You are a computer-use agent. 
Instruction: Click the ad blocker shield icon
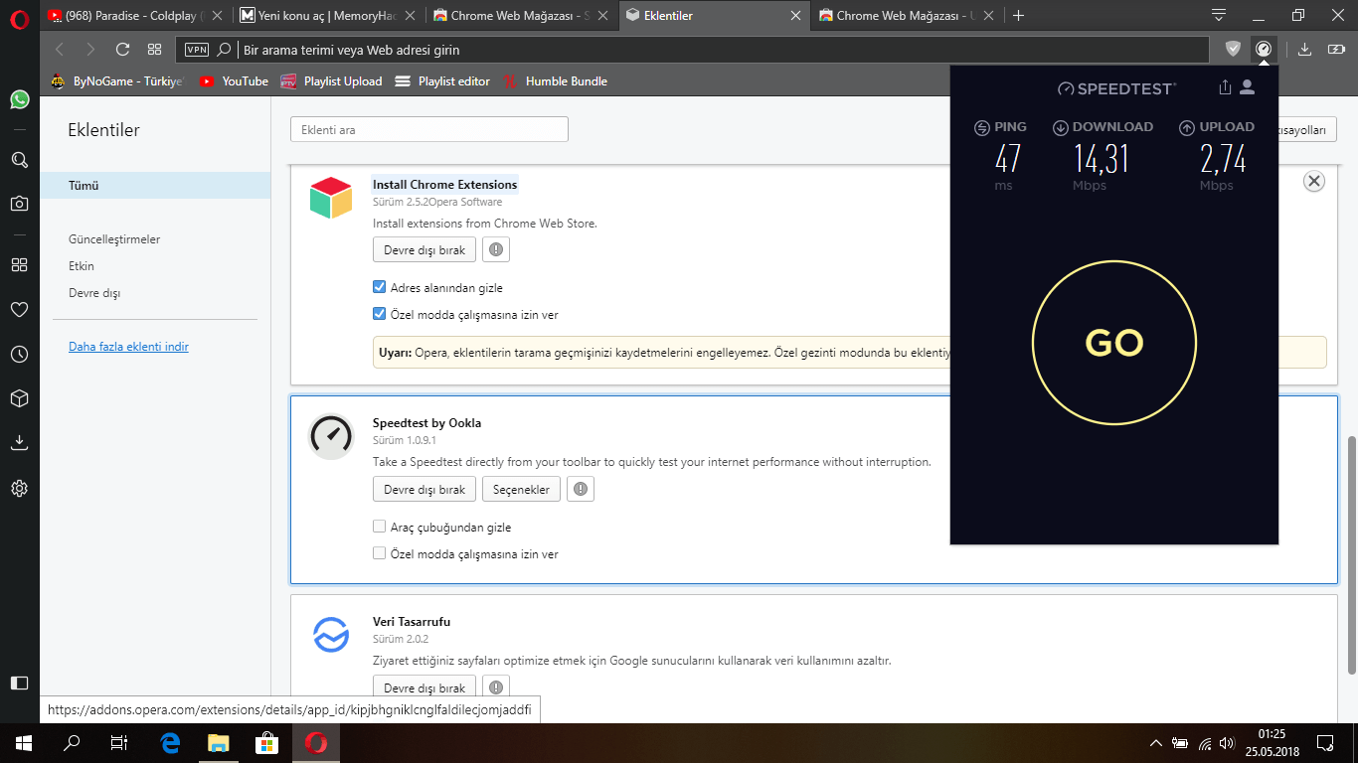point(1233,49)
